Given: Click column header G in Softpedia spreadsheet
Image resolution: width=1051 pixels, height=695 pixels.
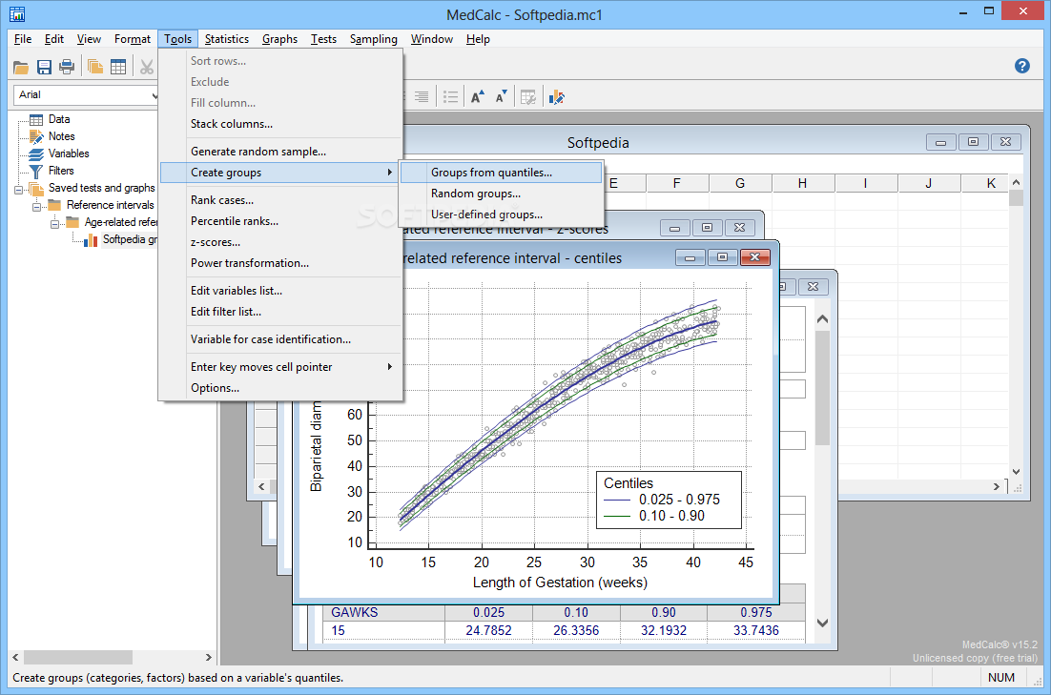Looking at the screenshot, I should (740, 184).
